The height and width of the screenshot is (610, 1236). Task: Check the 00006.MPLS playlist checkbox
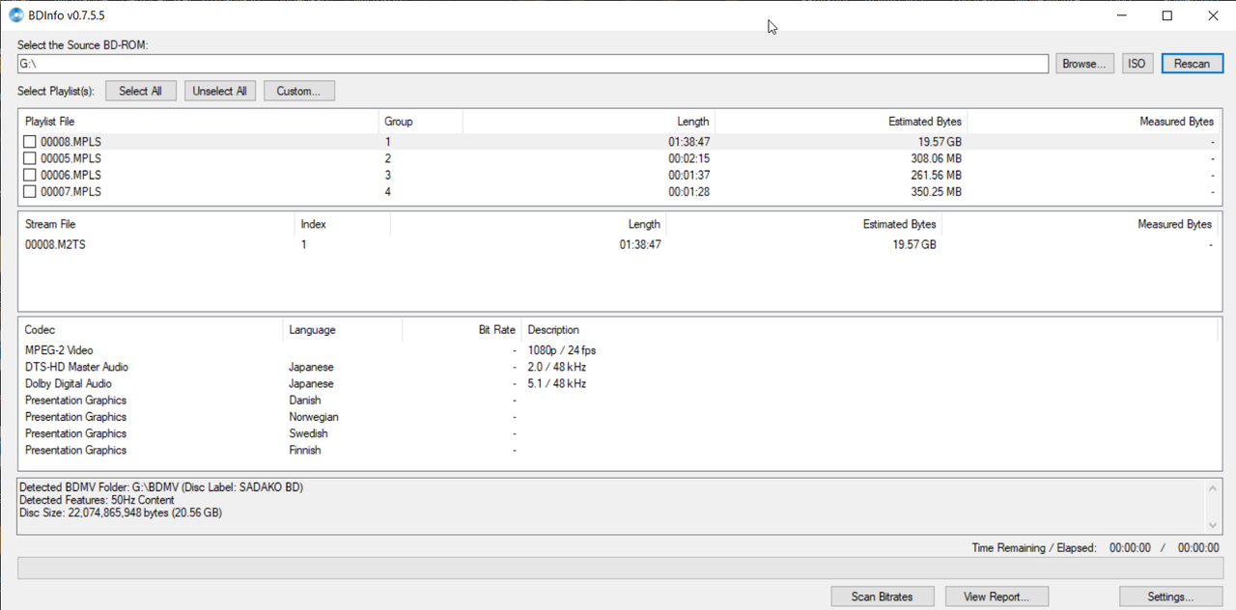point(30,175)
